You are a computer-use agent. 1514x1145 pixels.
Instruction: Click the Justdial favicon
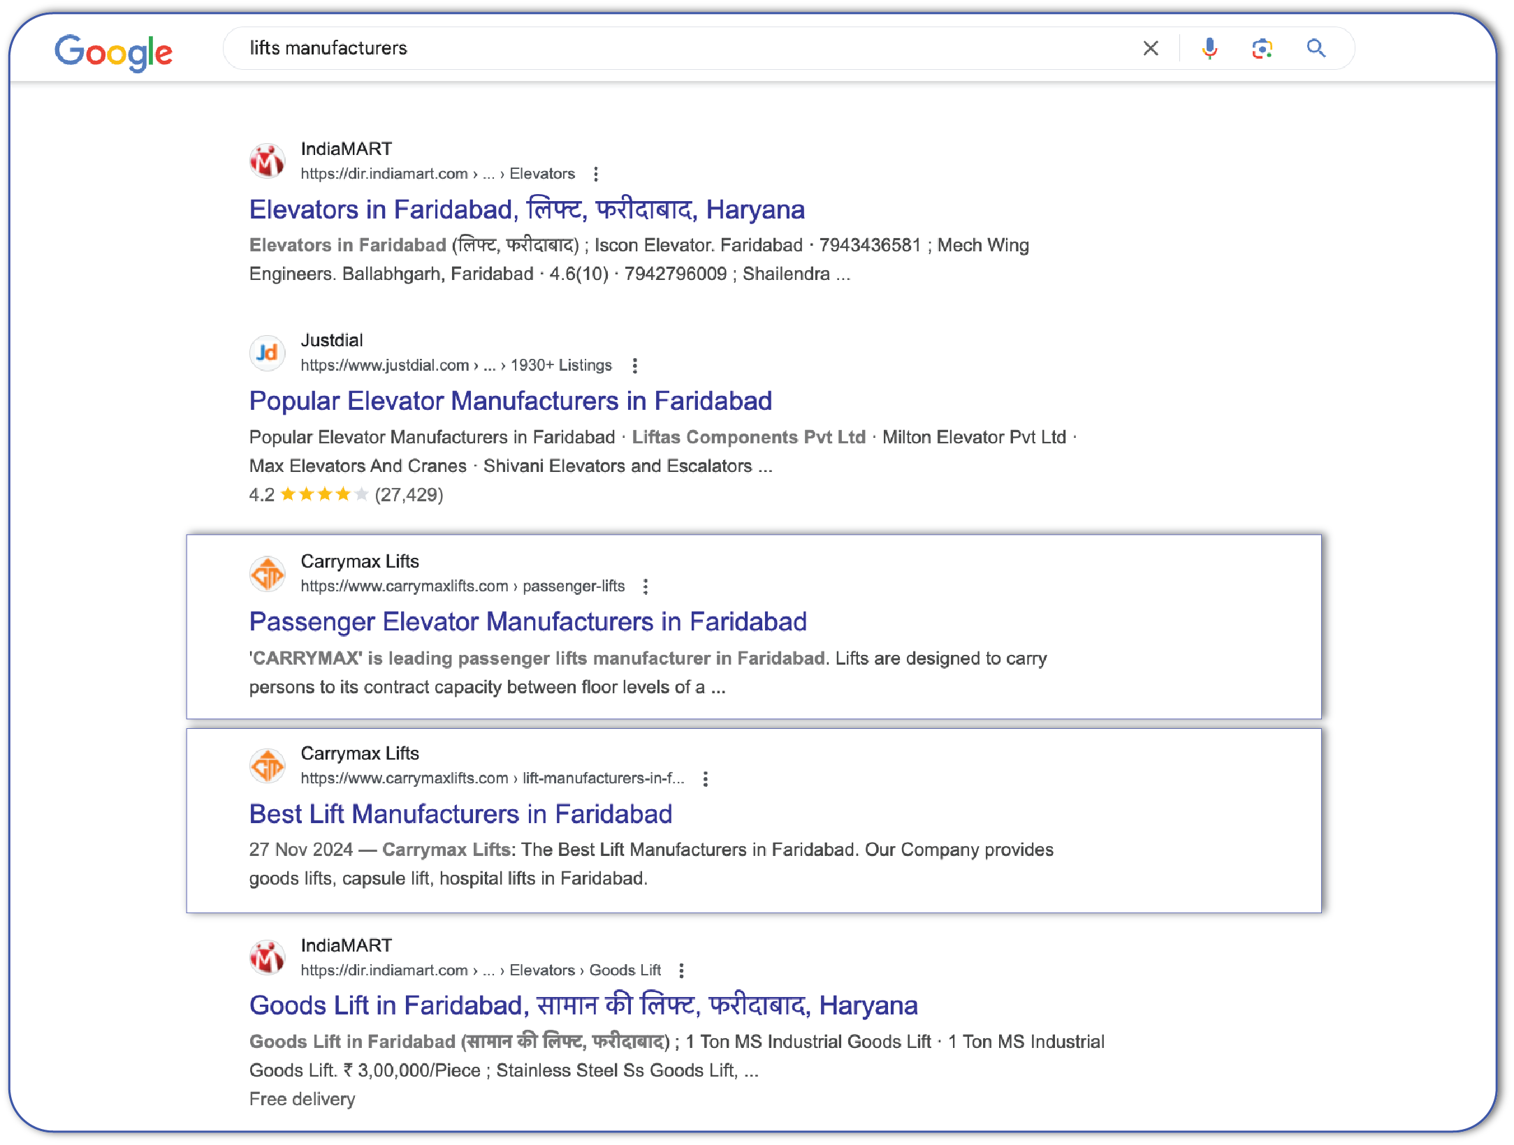pos(268,353)
